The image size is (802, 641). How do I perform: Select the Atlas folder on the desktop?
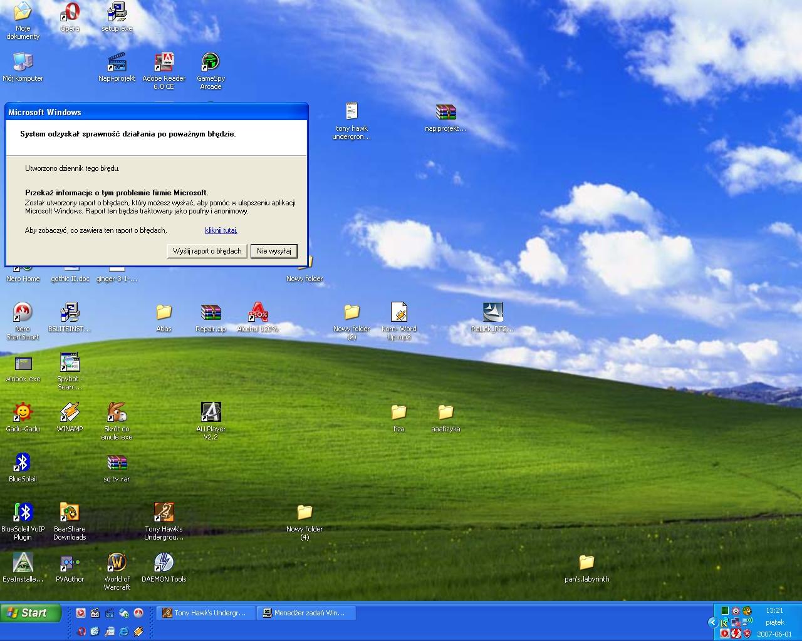click(x=164, y=317)
